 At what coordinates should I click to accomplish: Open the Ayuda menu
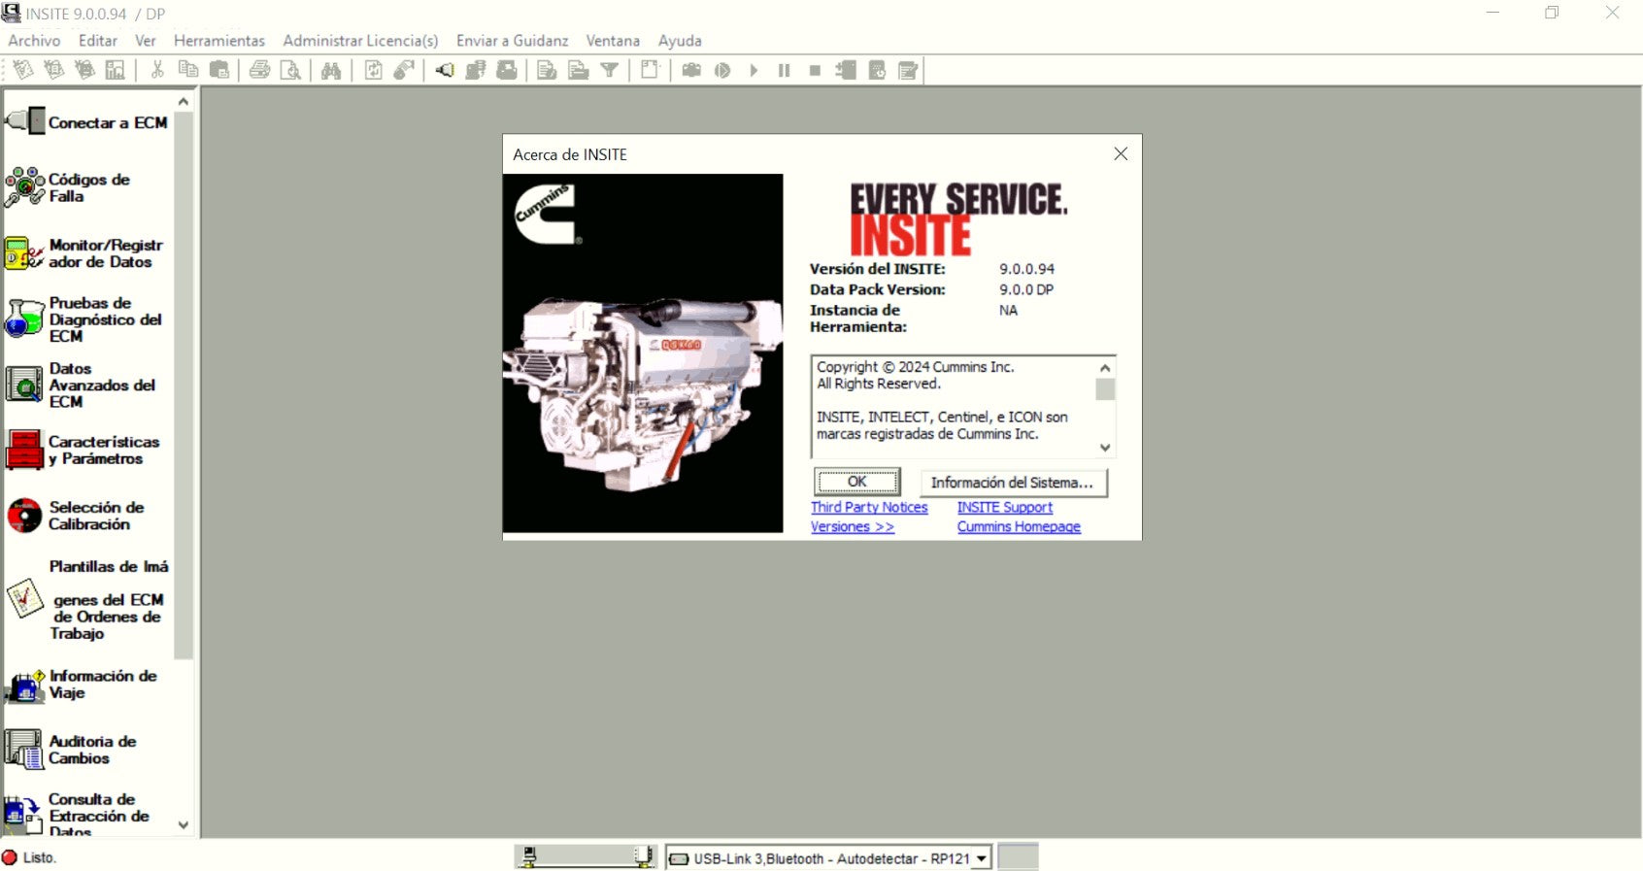click(679, 41)
